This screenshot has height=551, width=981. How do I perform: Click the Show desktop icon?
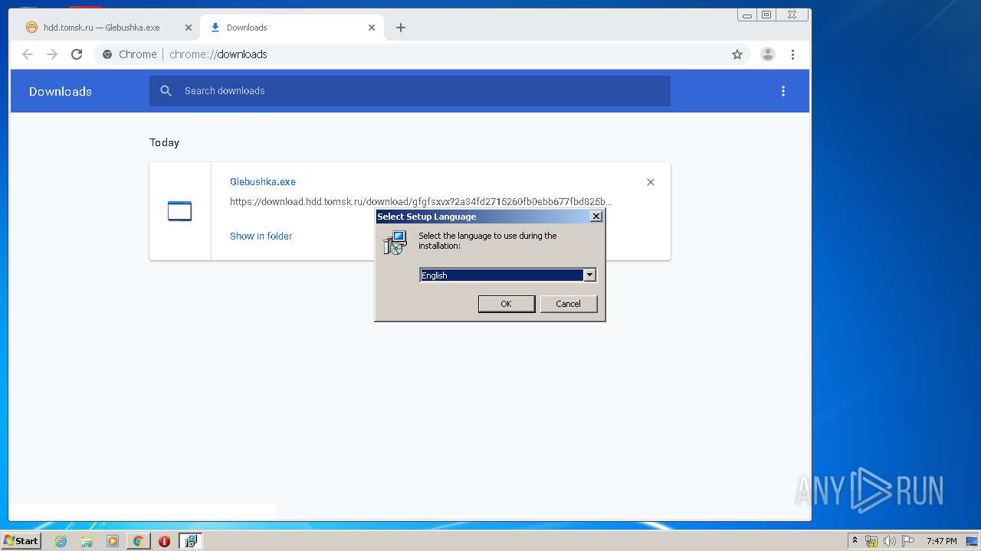(973, 541)
